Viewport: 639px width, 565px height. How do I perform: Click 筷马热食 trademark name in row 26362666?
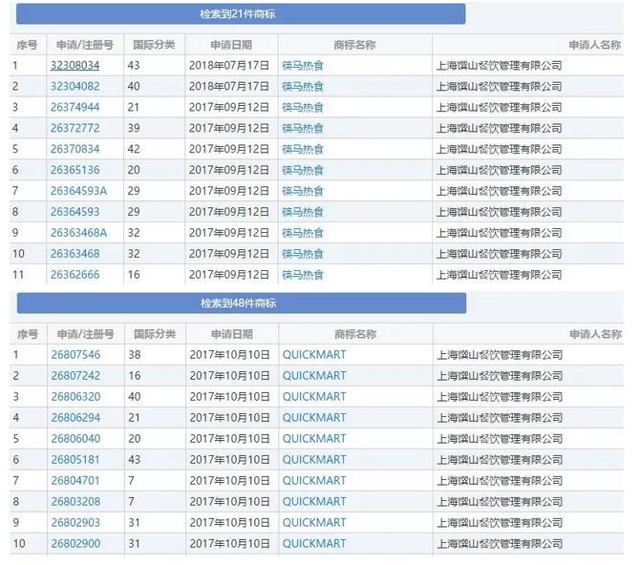point(303,275)
